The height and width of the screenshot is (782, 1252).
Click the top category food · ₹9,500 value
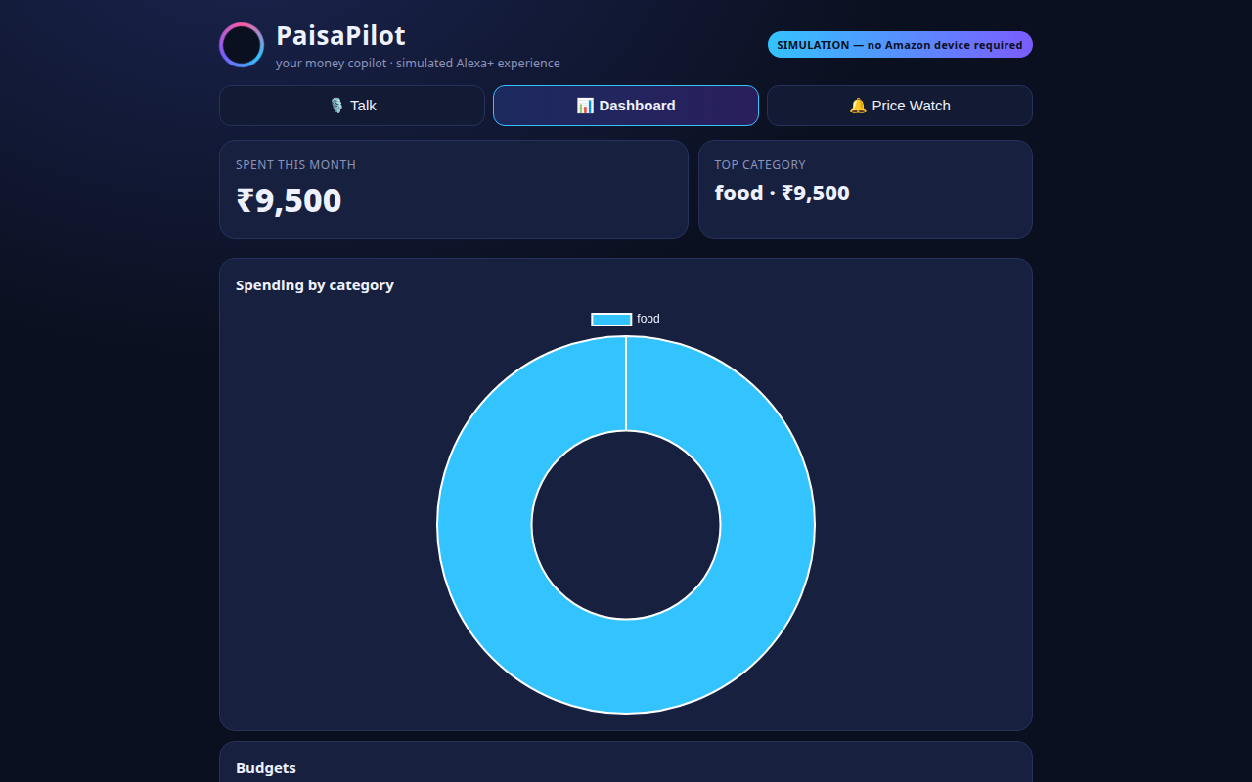(x=782, y=194)
